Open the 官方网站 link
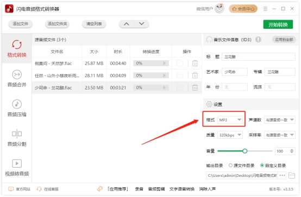 (x=20, y=189)
